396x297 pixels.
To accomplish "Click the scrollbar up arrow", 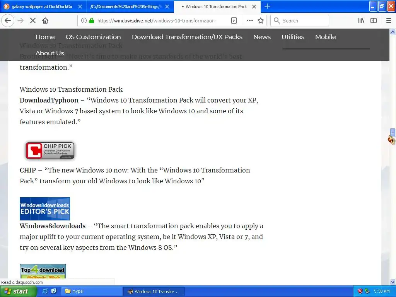I will tap(393, 32).
